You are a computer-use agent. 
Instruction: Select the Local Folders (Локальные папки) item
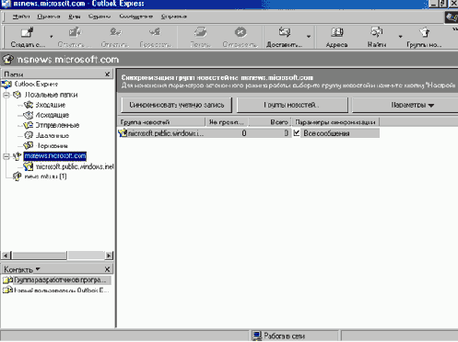tap(51, 95)
